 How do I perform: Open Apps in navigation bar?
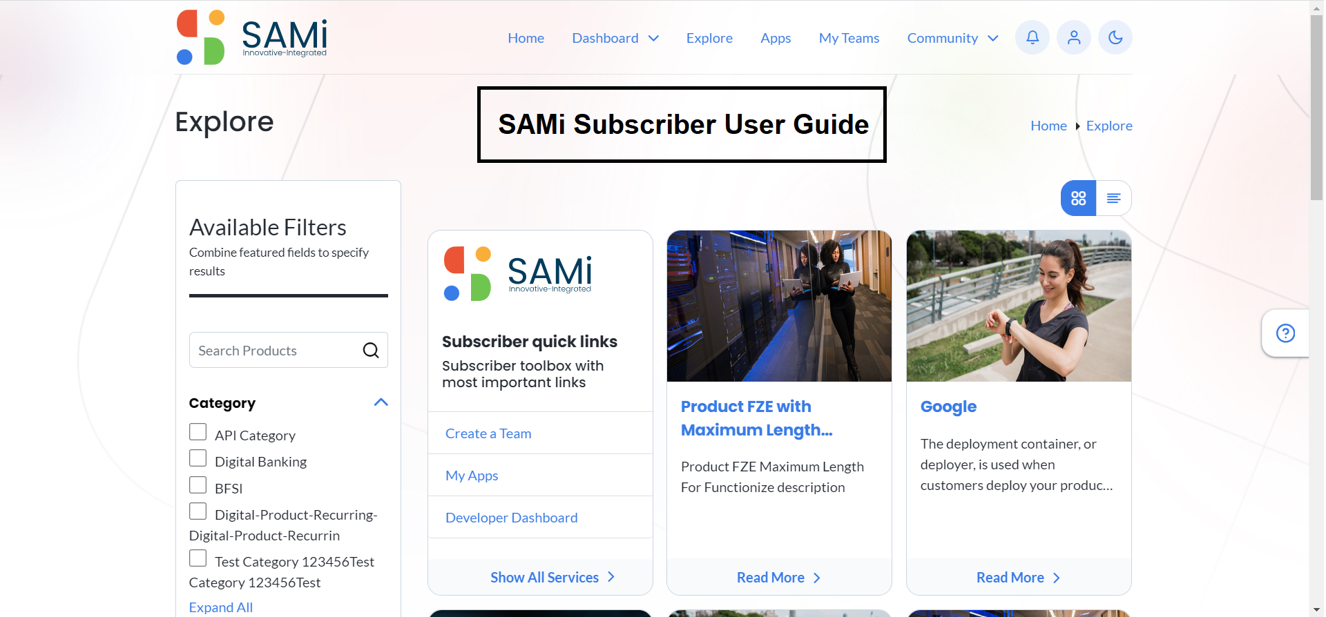click(776, 38)
